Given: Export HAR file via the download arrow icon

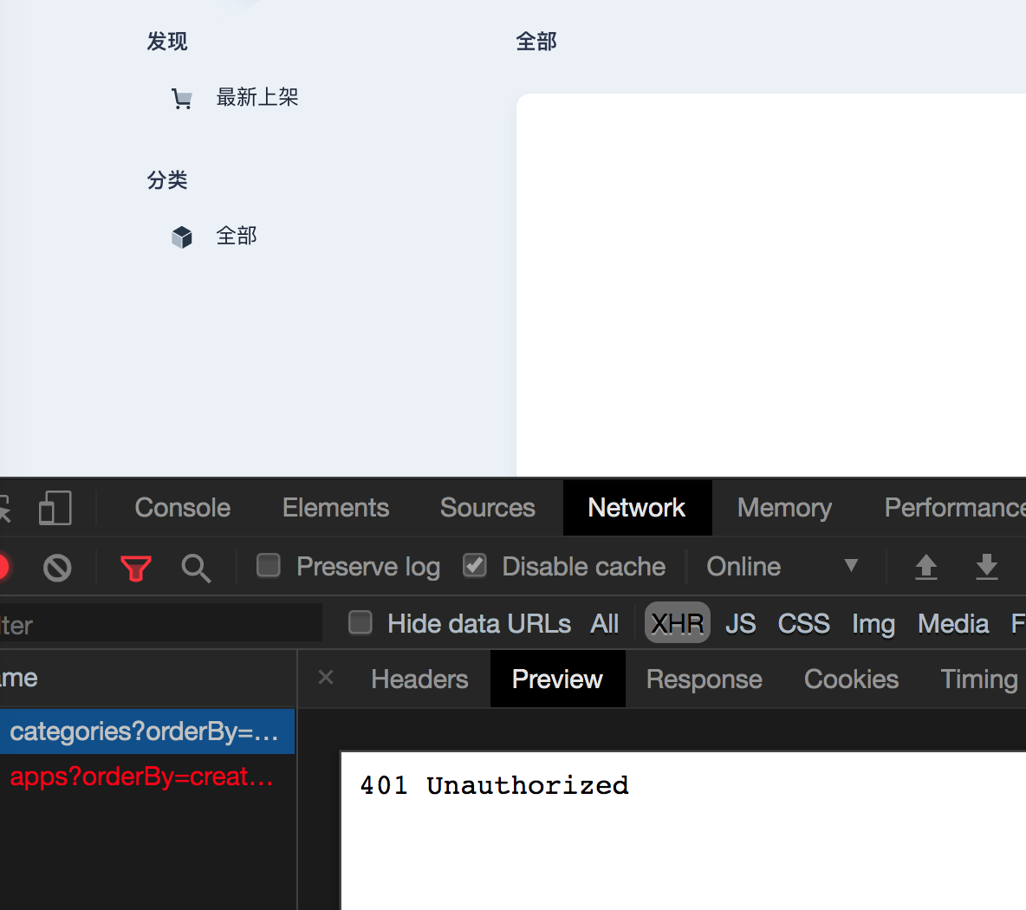Looking at the screenshot, I should [x=987, y=567].
